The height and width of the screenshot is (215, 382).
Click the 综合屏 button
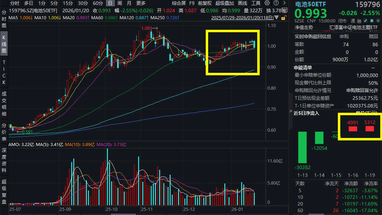179,3
